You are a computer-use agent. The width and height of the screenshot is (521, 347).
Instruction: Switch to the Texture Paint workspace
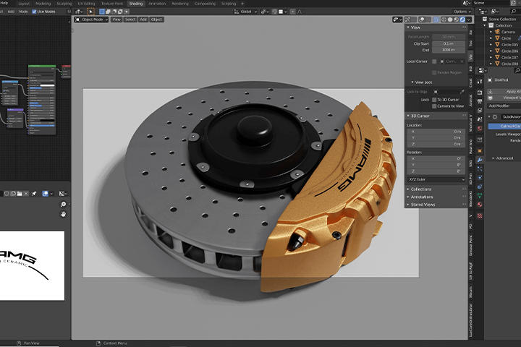click(x=112, y=4)
